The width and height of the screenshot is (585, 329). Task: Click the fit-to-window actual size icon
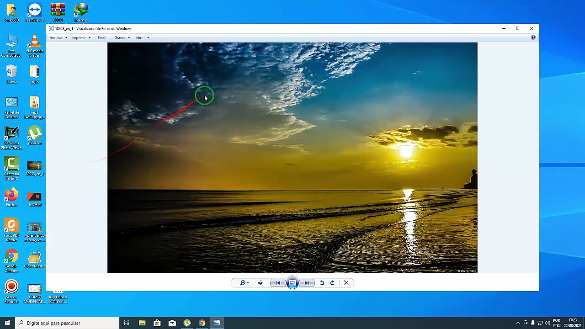[261, 283]
